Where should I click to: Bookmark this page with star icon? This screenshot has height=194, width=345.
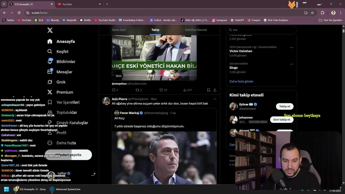click(312, 13)
